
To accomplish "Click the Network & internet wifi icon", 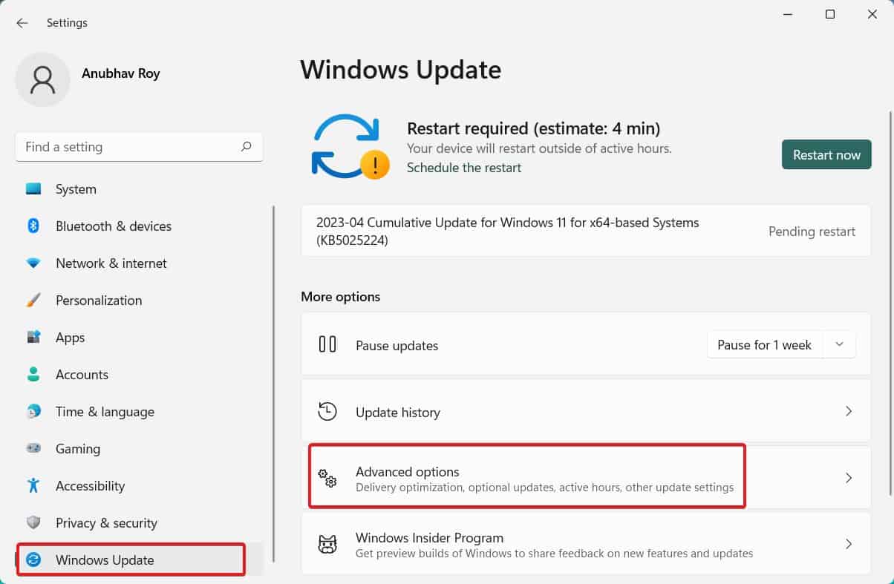I will point(33,263).
